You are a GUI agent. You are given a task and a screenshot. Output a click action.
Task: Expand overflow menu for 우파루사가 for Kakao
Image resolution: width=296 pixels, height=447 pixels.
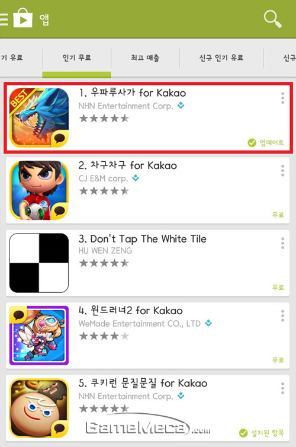point(282,98)
